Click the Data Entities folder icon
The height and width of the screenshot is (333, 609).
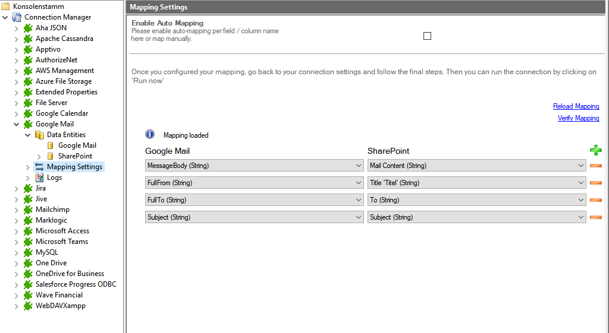tap(39, 135)
